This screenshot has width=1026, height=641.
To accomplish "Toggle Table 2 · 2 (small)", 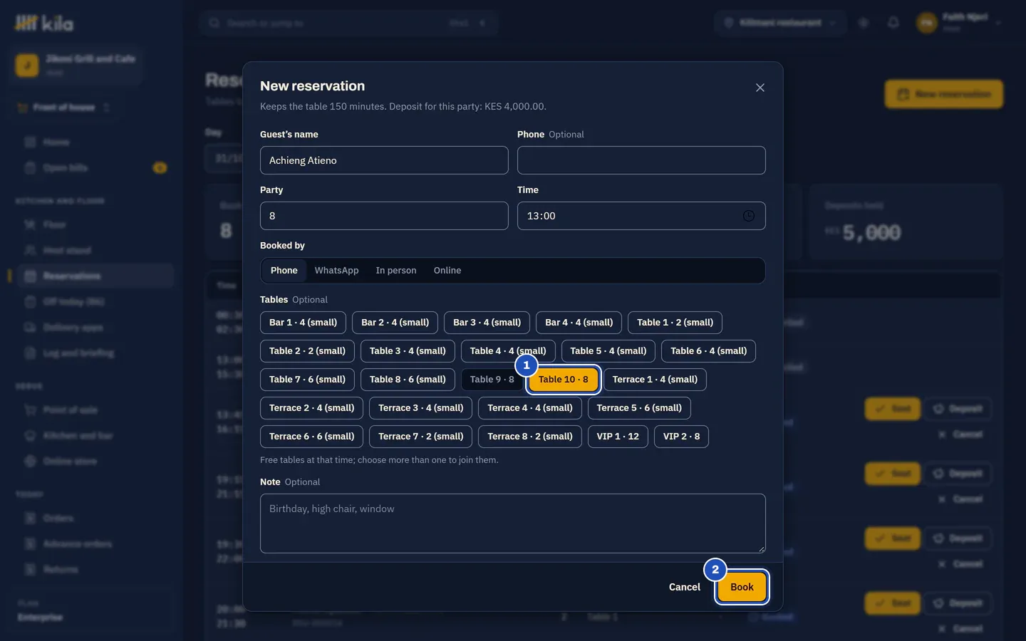I will click(307, 351).
